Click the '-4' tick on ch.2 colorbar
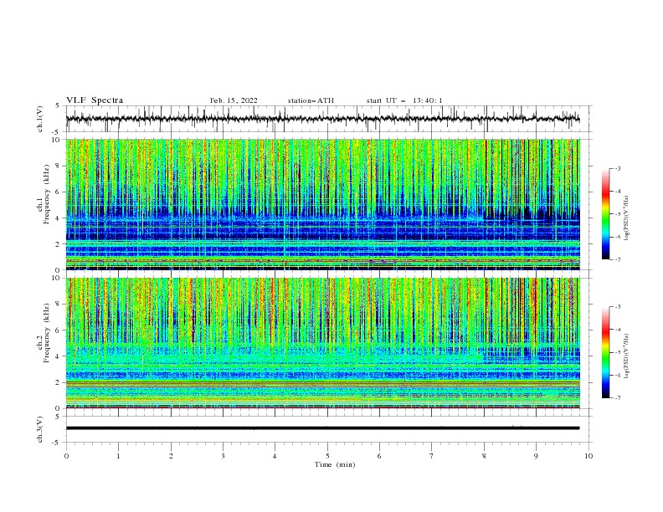Screen dimensions: 663x512 tap(618, 330)
